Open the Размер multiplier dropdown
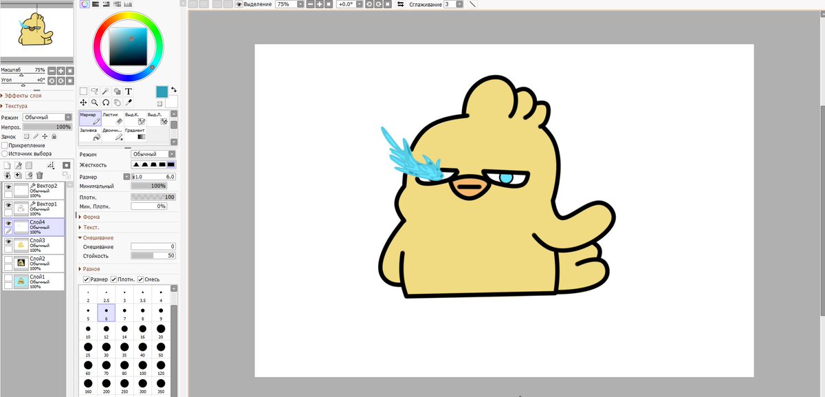 126,177
